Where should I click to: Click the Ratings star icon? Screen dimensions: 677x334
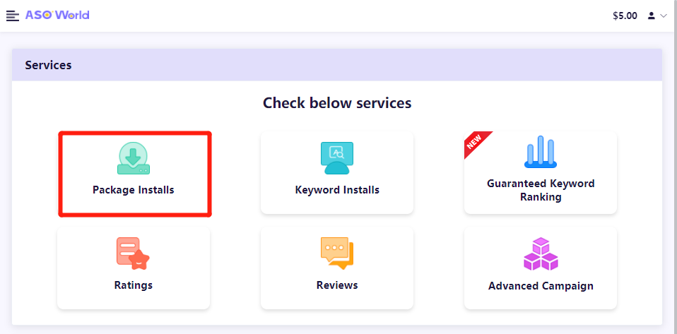coord(133,254)
